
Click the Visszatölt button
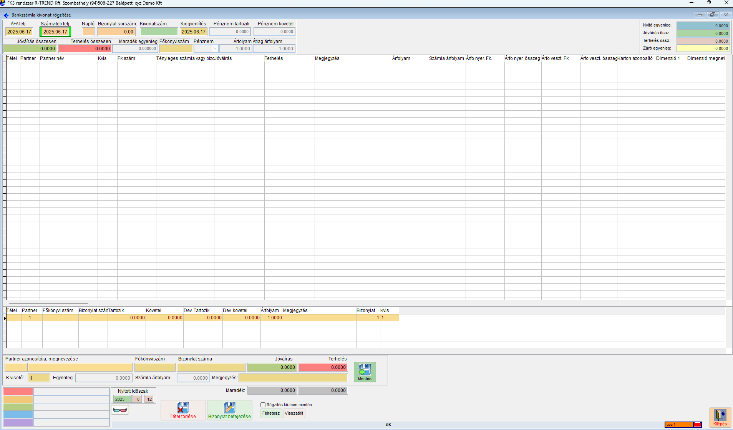point(294,413)
